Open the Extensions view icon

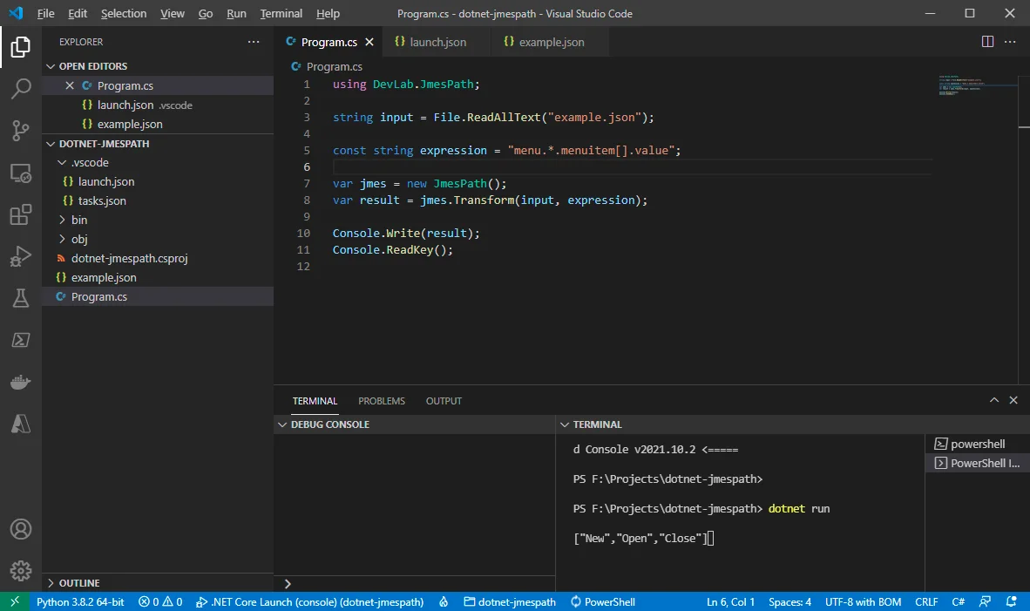21,215
